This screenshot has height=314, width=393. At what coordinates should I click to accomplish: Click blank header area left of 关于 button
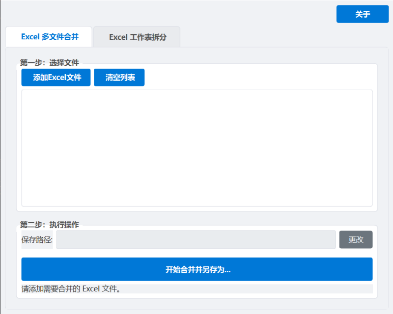(196, 14)
